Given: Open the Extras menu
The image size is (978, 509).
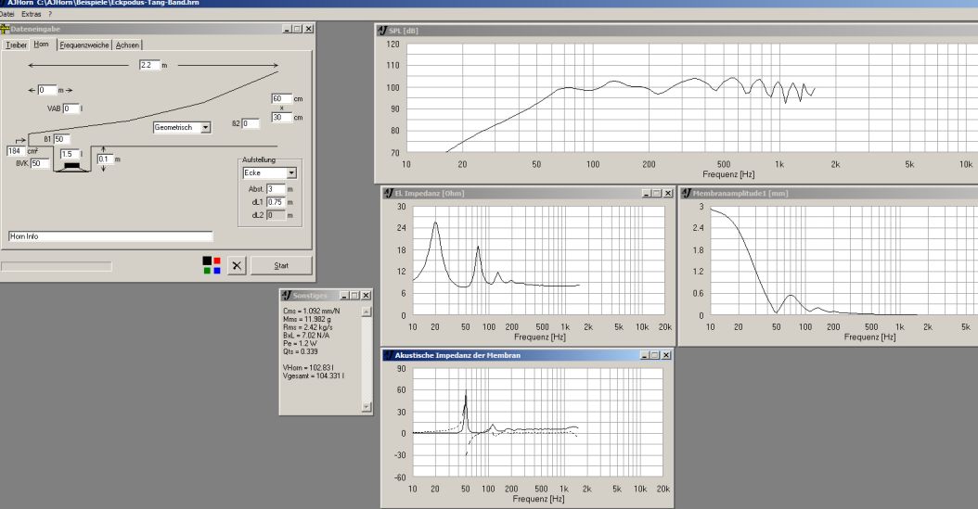Looking at the screenshot, I should (32, 15).
